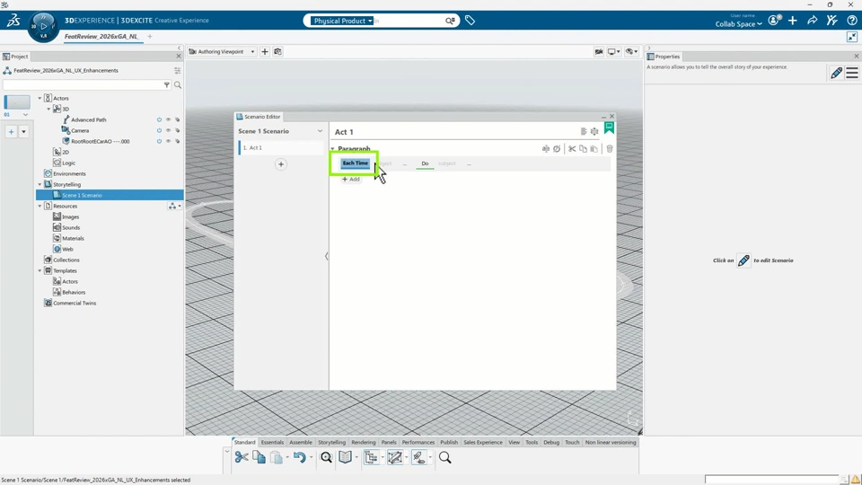Viewport: 862px width, 485px height.
Task: Collapse the 3D tree node
Action: (48, 109)
